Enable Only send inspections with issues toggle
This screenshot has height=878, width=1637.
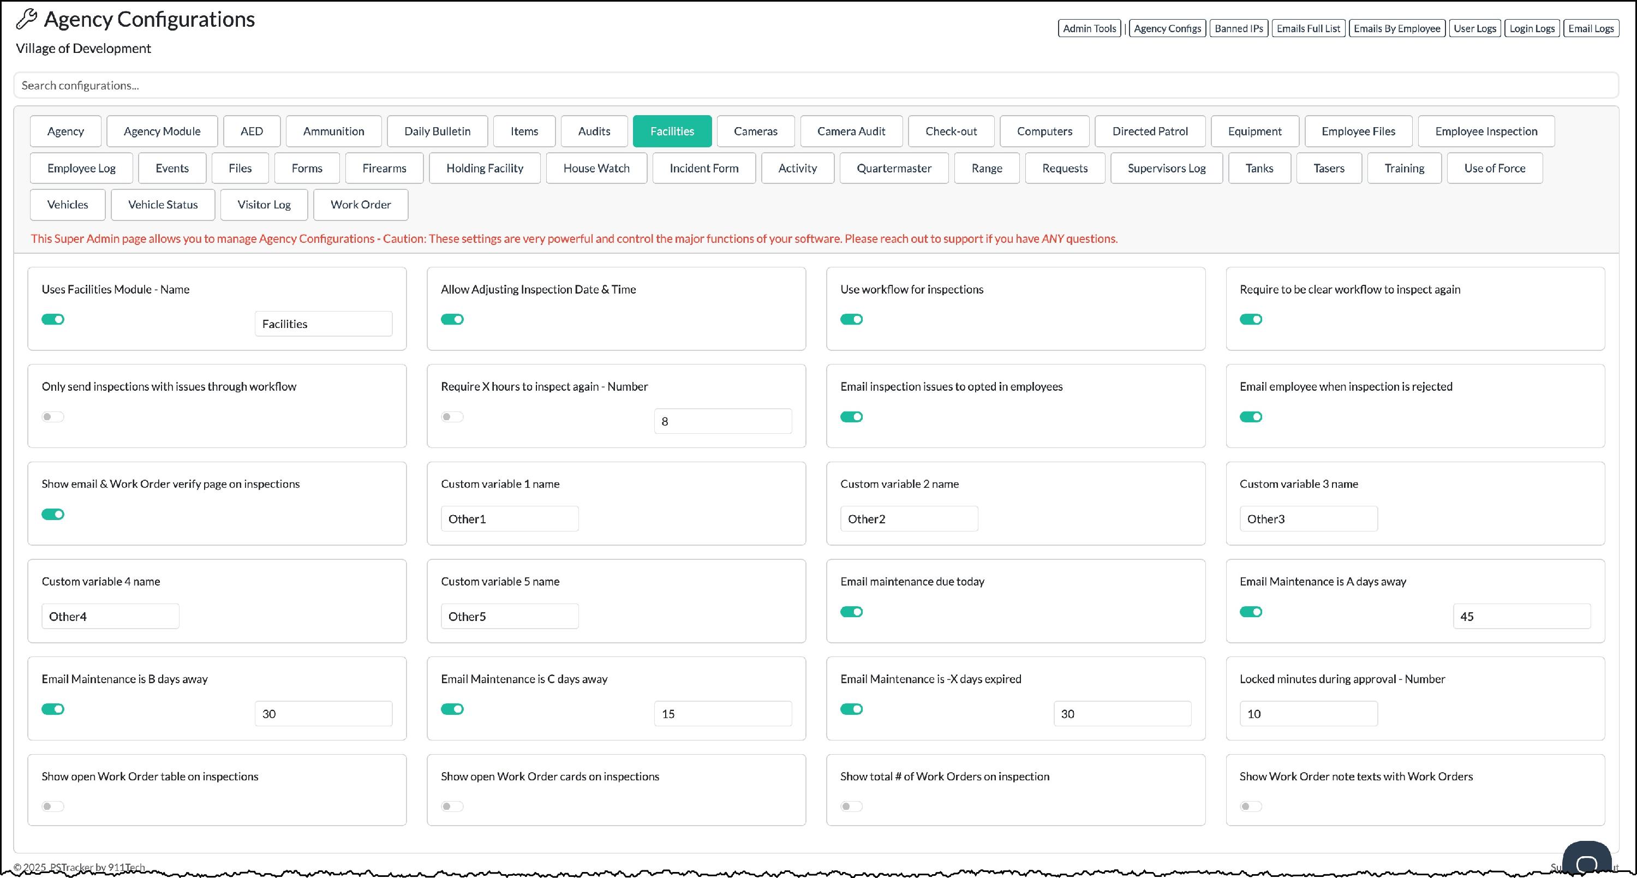(x=53, y=417)
